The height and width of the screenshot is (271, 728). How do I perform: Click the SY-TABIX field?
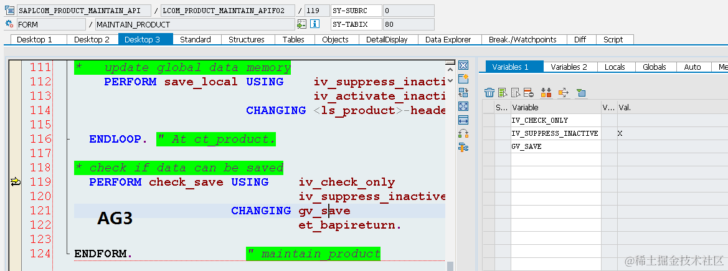[357, 24]
